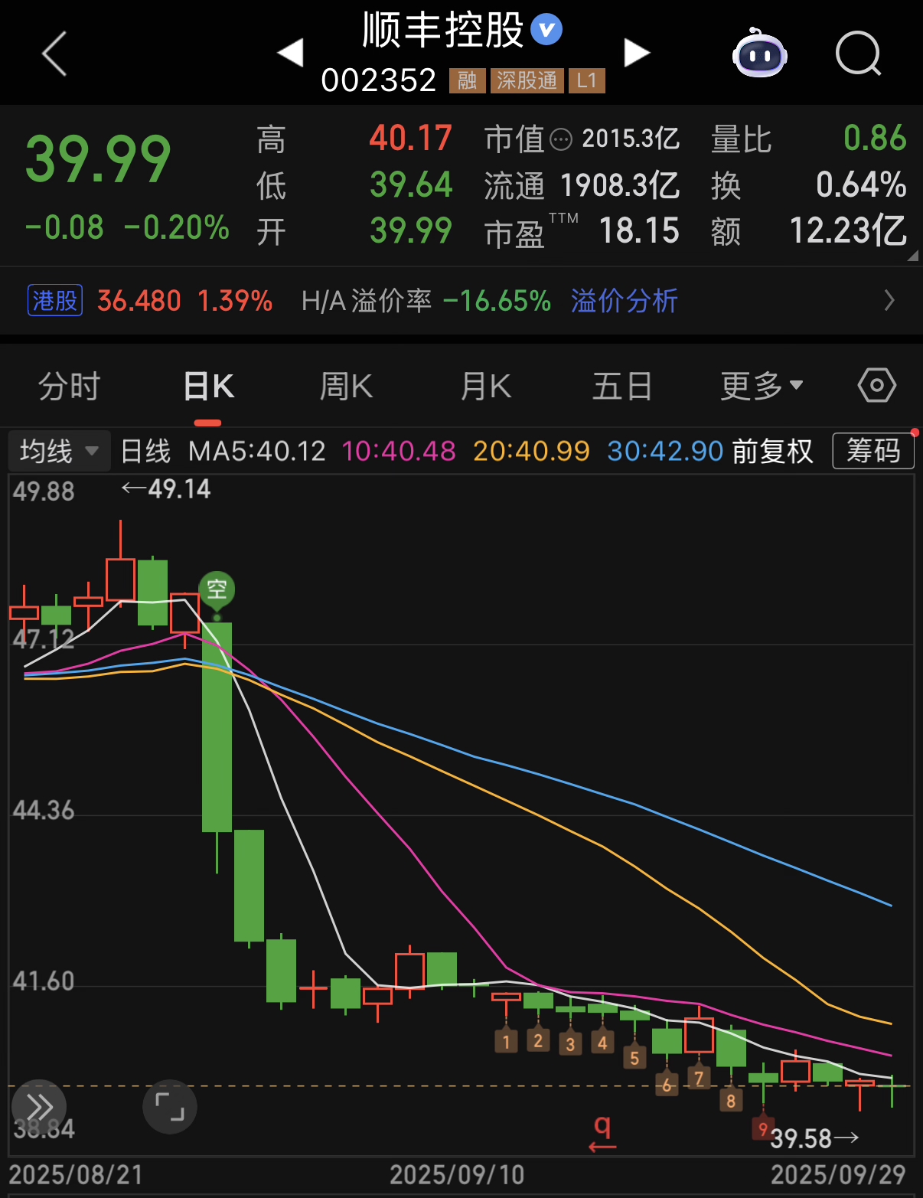This screenshot has width=923, height=1198.
Task: Open the search magnifier icon
Action: point(858,54)
